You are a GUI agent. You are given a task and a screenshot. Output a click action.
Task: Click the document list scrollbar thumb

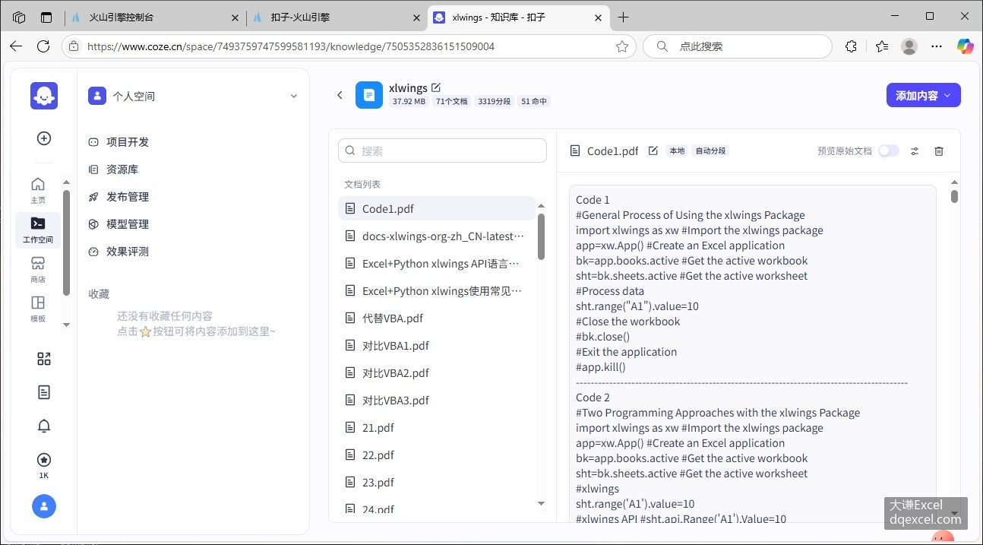(x=542, y=236)
